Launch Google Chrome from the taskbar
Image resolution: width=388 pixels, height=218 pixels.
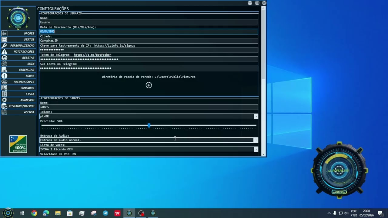point(34,213)
